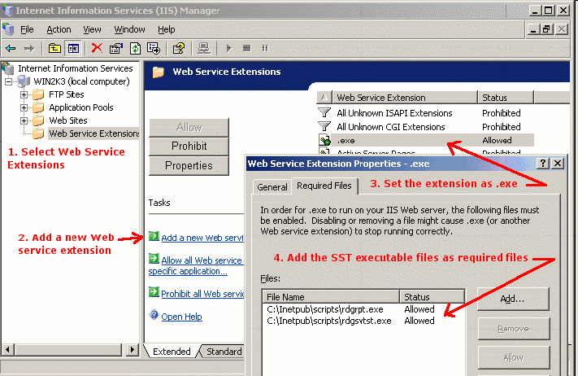Click the Open Help question mark icon
578x376 pixels.
point(154,315)
